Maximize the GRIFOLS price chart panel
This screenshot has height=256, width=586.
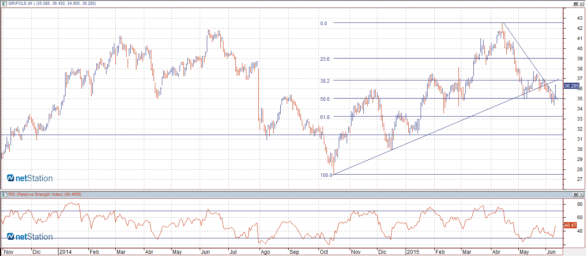click(x=575, y=3)
